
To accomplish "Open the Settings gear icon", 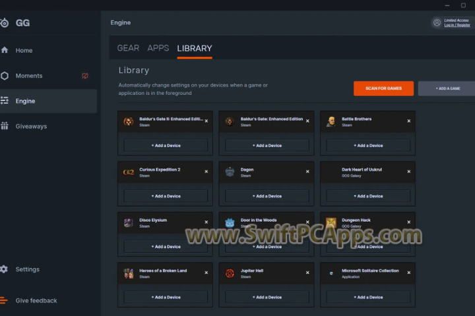I will (5, 269).
